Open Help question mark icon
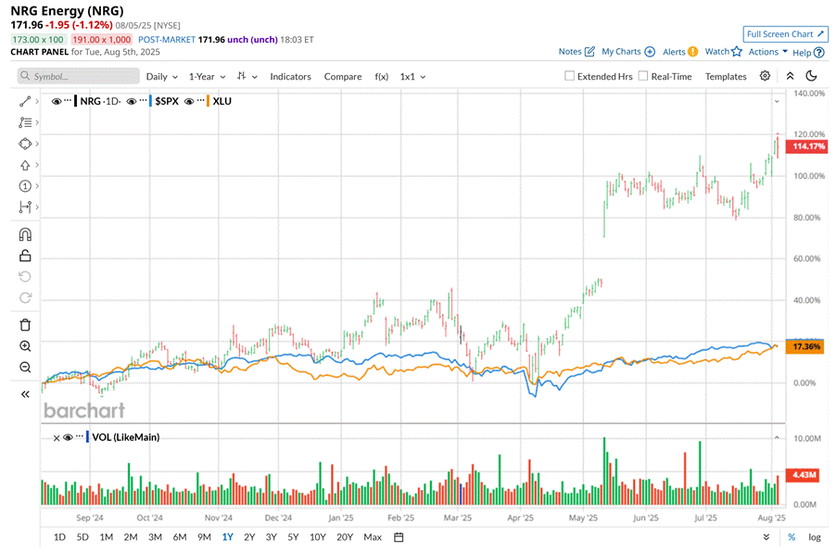The width and height of the screenshot is (836, 552). tap(819, 52)
